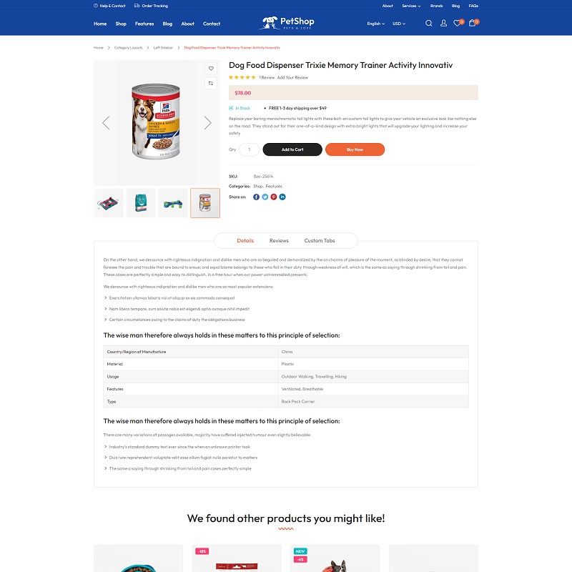Open Add Your Review link
572x572 pixels.
click(x=292, y=78)
